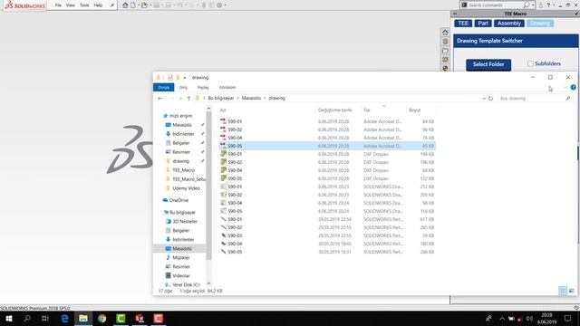580x326 pixels.
Task: Open the SolidWorks File menu
Action: [58, 5]
